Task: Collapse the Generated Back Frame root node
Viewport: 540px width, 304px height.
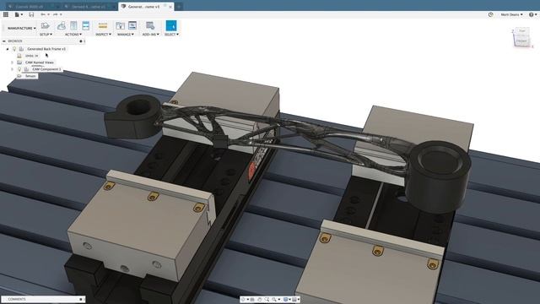Action: pyautogui.click(x=8, y=49)
